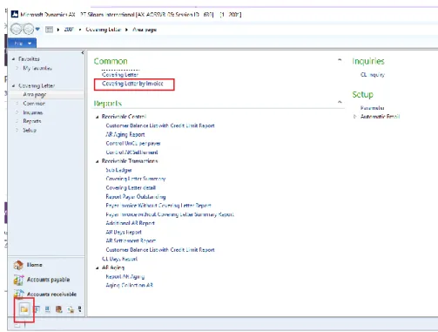
Task: Open CL Days Report
Action: [119, 259]
